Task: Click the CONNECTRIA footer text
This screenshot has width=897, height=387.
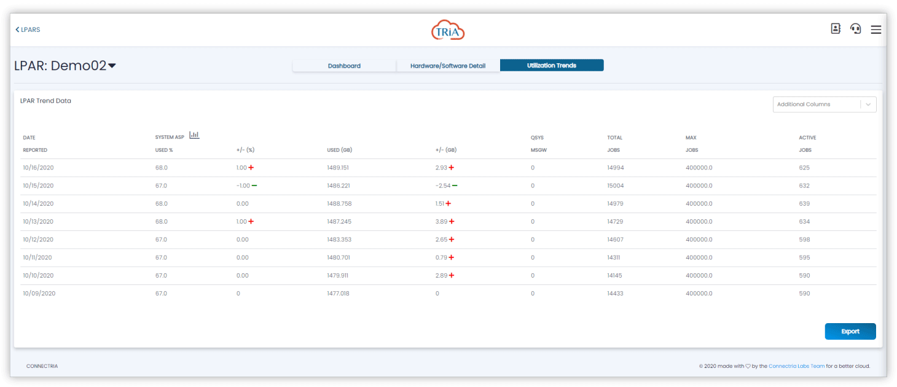Action: coord(42,366)
